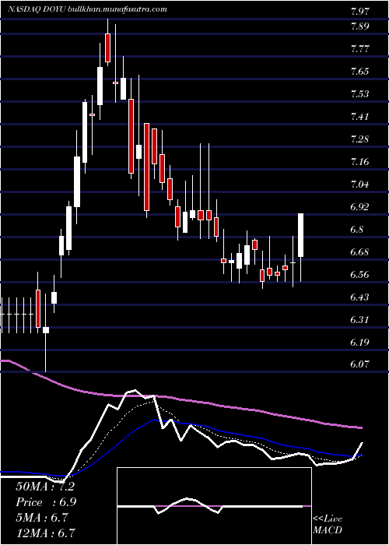
Task: Click the 7.77 price axis label
Action: 359,49
